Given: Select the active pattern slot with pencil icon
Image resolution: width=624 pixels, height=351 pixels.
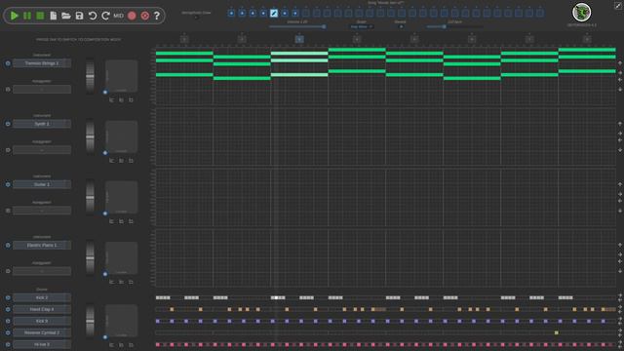Looking at the screenshot, I should (274, 13).
